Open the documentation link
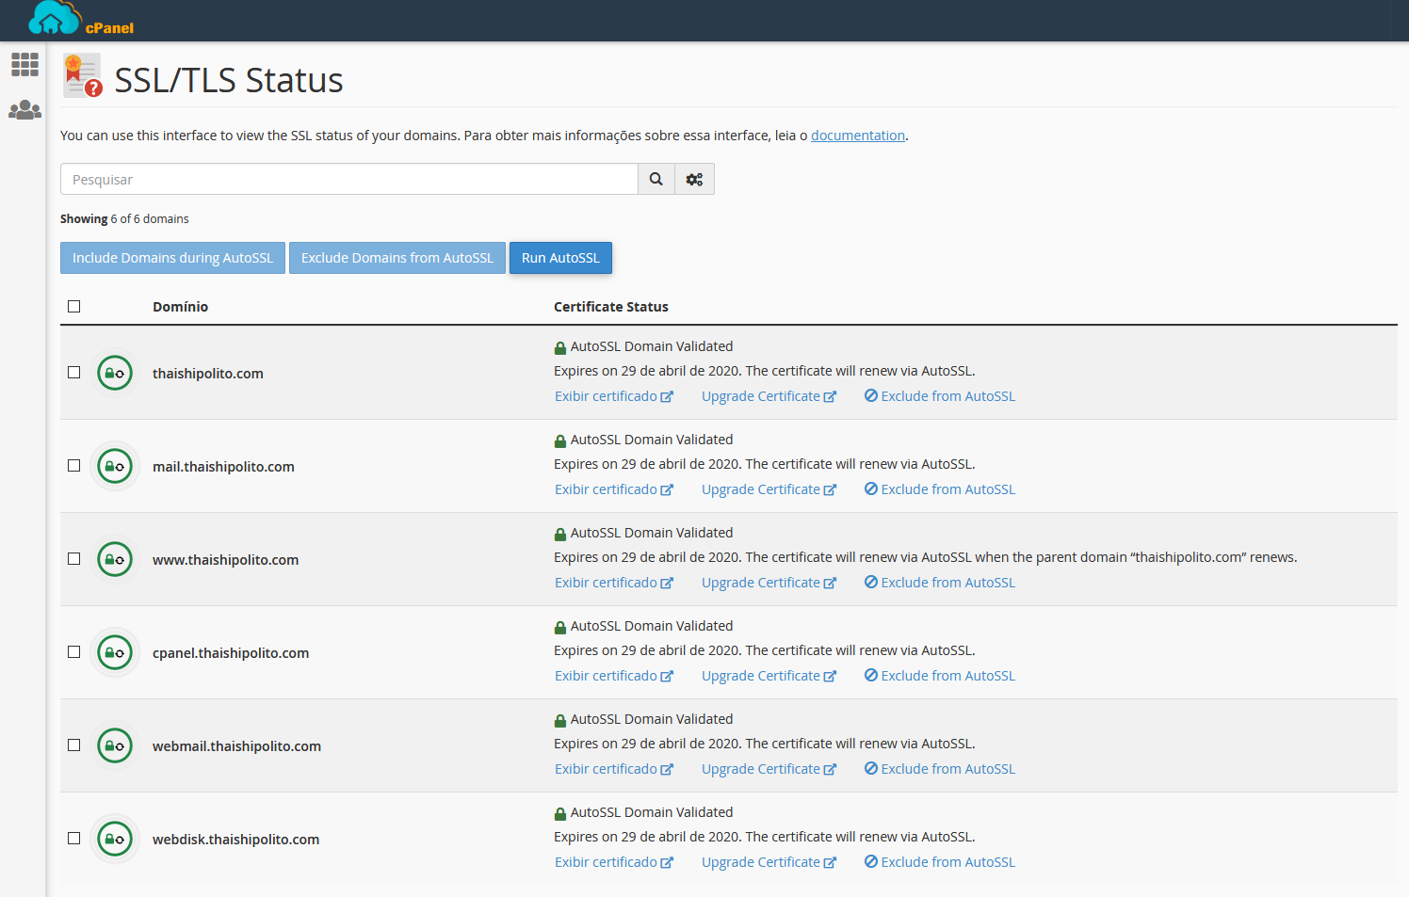Image resolution: width=1409 pixels, height=897 pixels. point(857,136)
